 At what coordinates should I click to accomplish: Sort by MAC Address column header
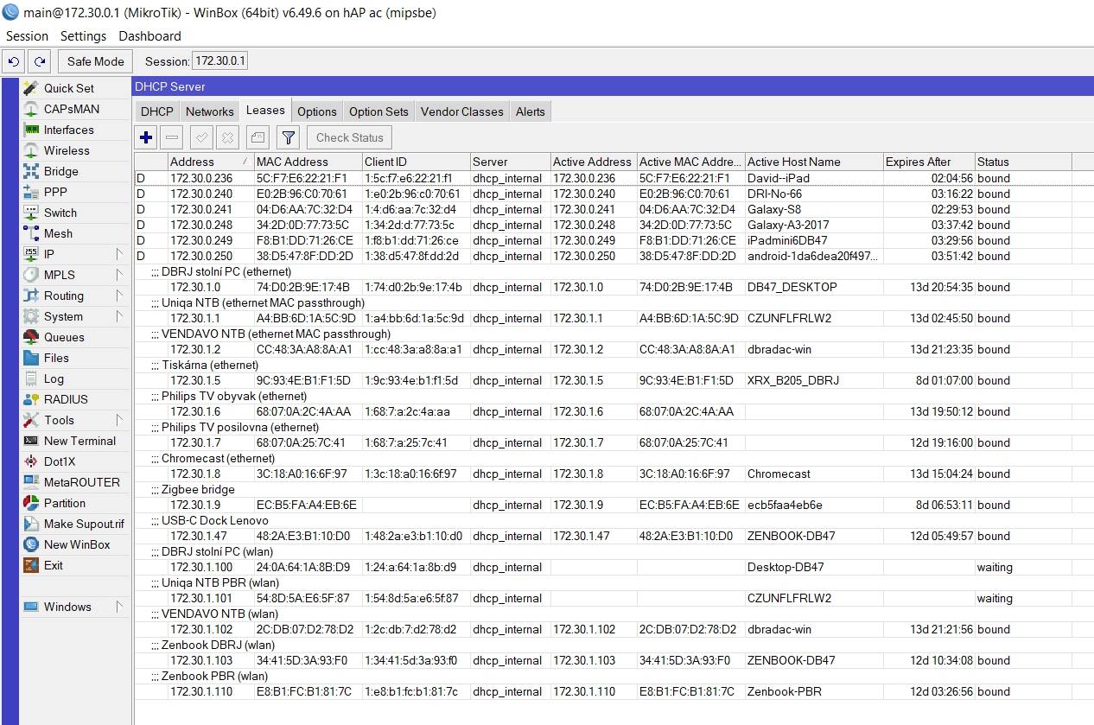click(x=308, y=162)
